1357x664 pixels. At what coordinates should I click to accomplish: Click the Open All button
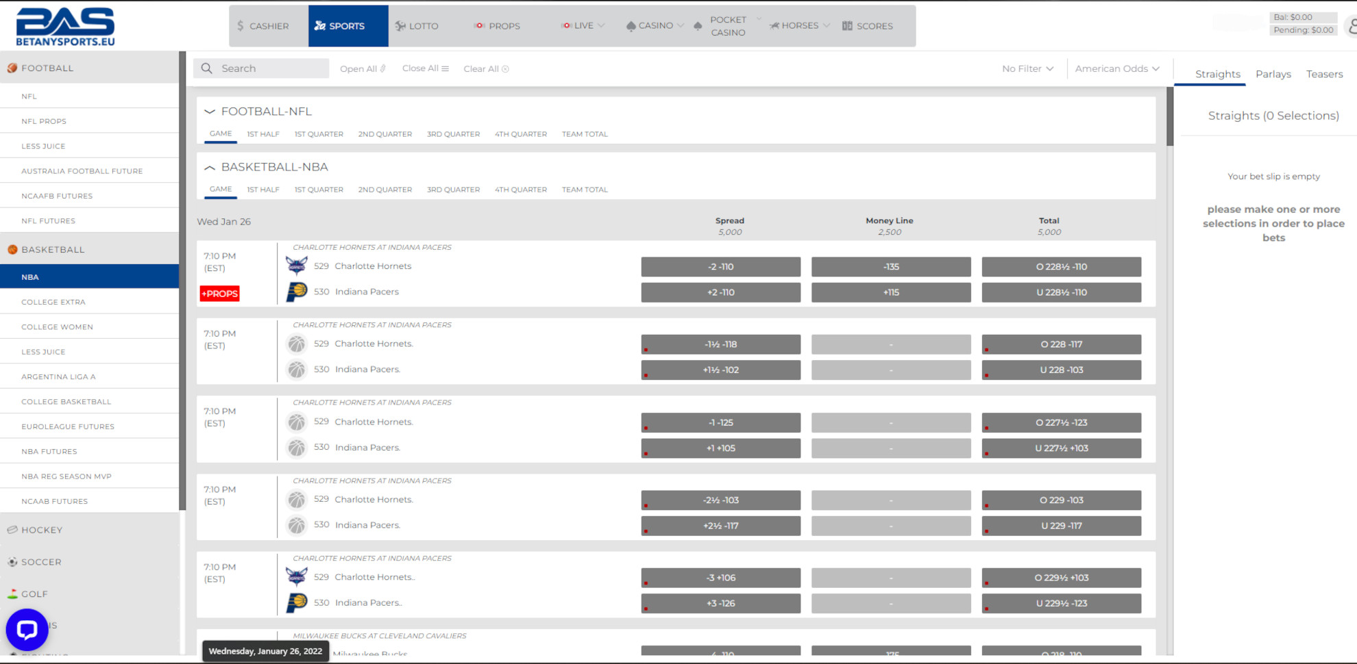click(x=363, y=68)
